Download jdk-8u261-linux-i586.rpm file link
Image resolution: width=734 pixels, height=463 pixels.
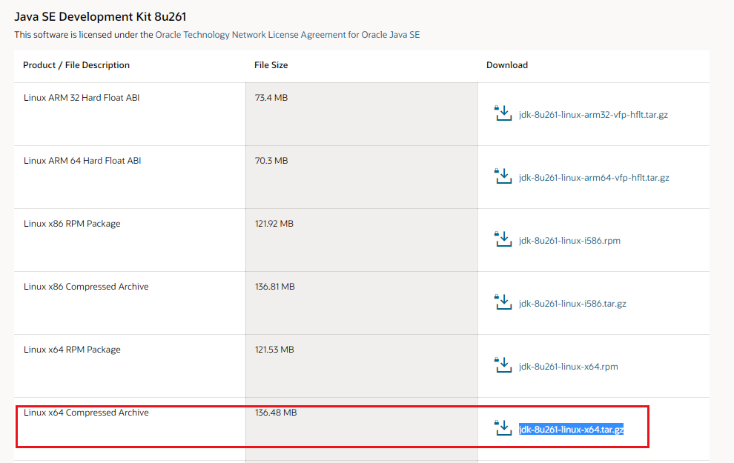click(569, 241)
